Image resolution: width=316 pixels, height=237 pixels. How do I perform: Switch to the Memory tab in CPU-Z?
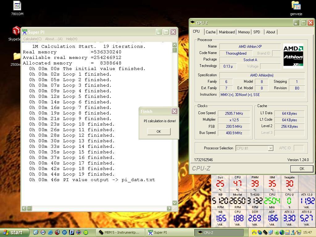244,32
